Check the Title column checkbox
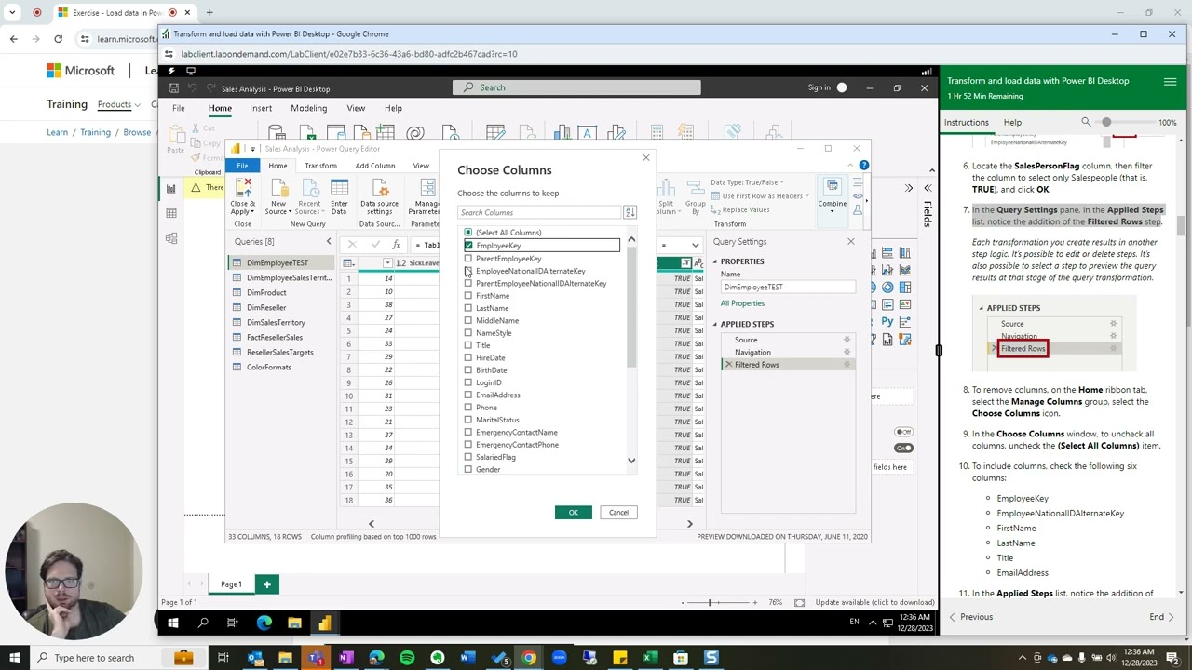The image size is (1192, 670). 468,345
